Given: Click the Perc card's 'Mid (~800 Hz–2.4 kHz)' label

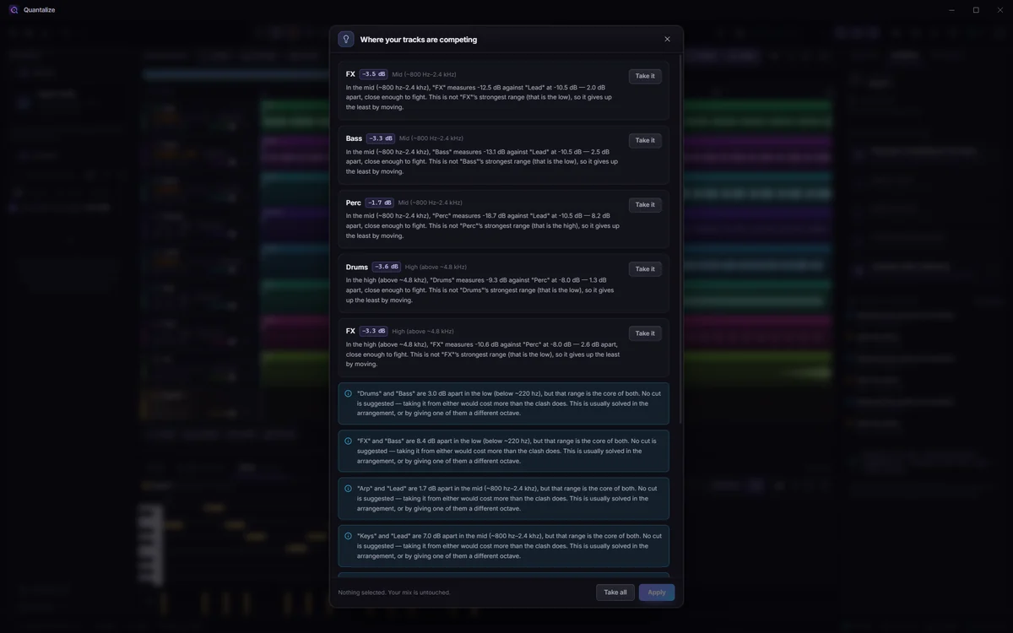Looking at the screenshot, I should [x=431, y=203].
